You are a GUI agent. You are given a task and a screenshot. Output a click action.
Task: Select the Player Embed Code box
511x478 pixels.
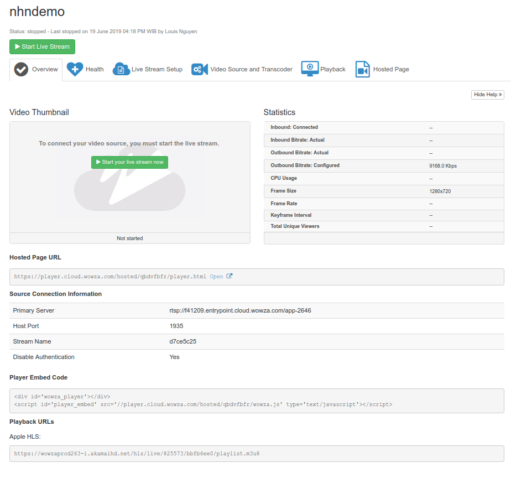click(257, 401)
